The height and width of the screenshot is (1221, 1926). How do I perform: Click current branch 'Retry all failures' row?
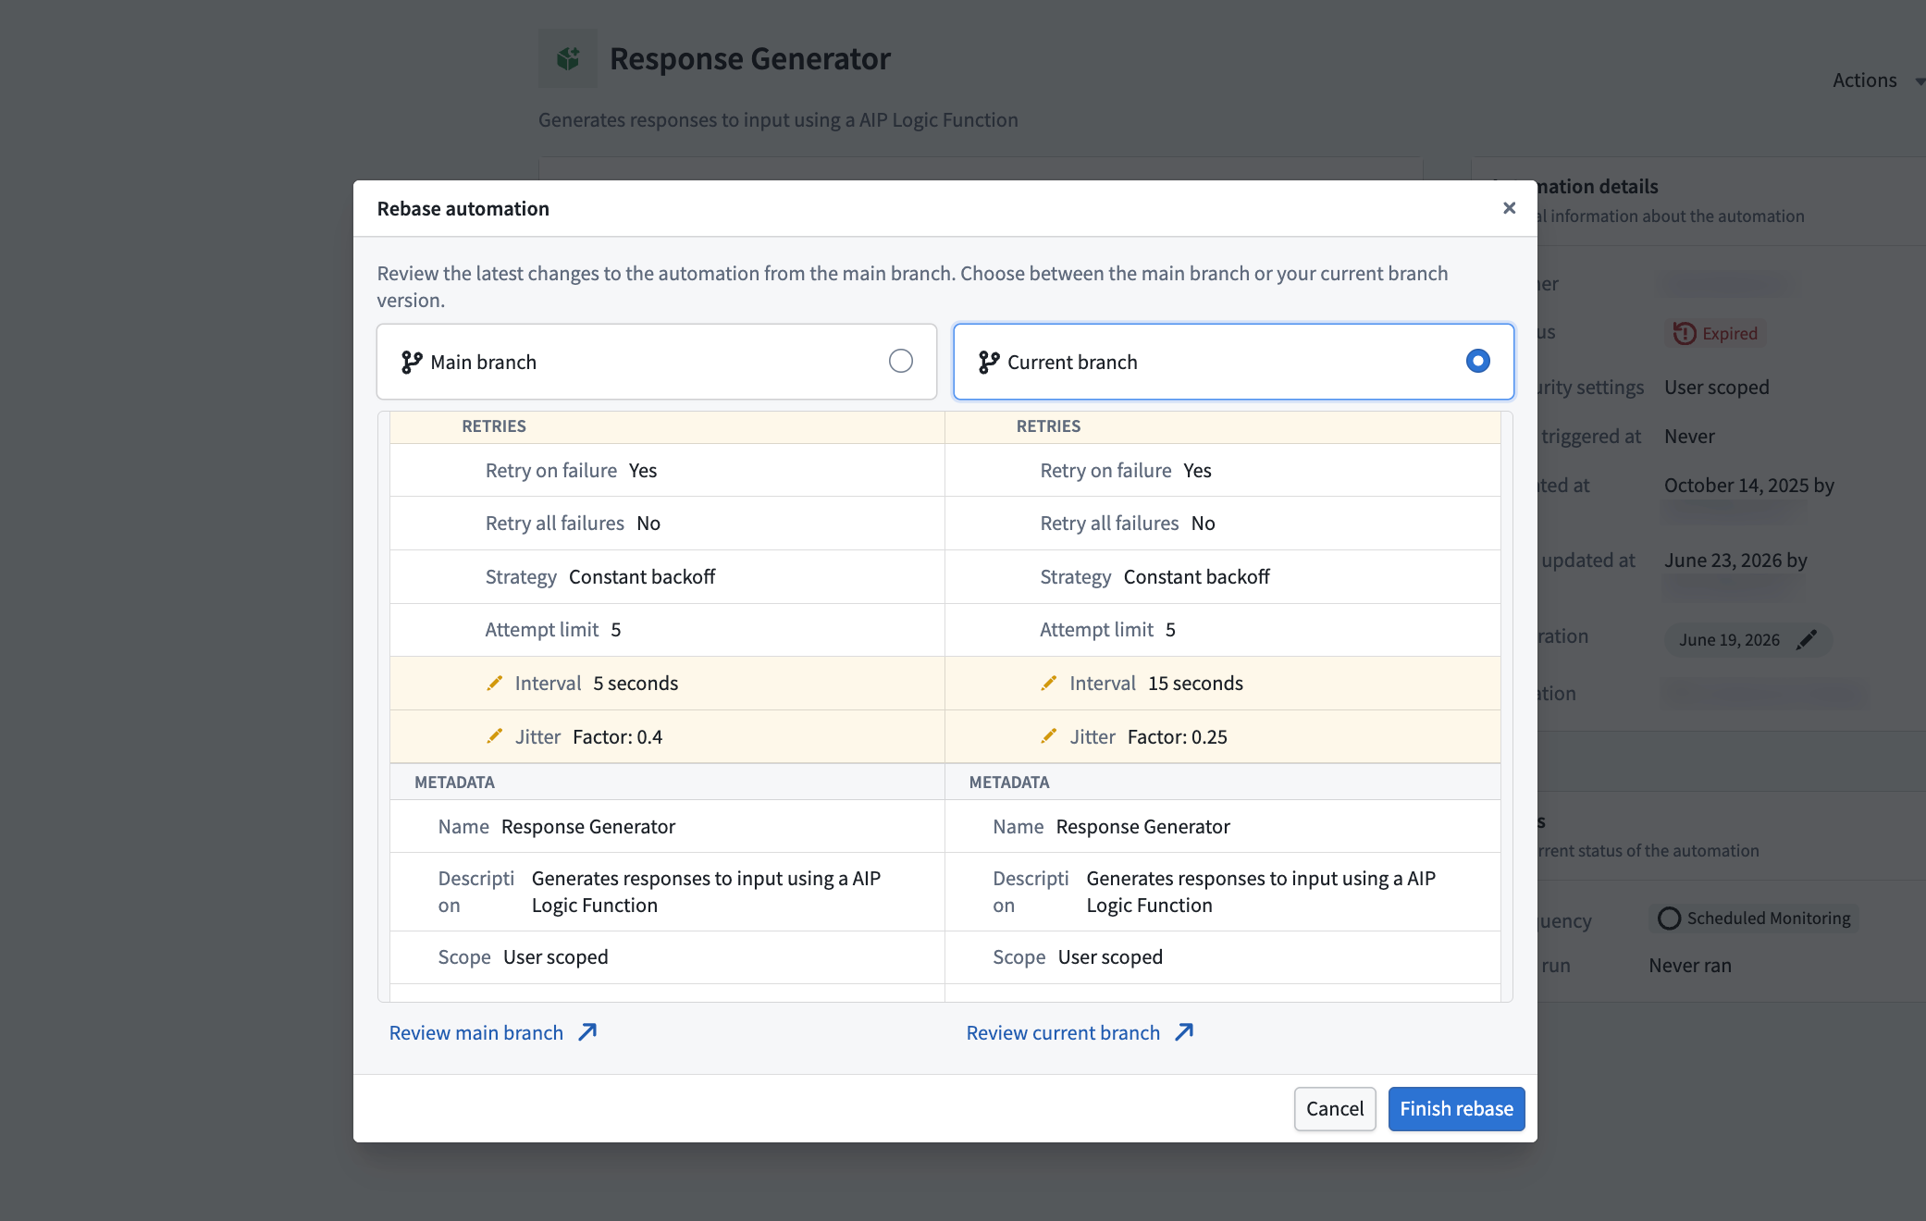click(1222, 524)
